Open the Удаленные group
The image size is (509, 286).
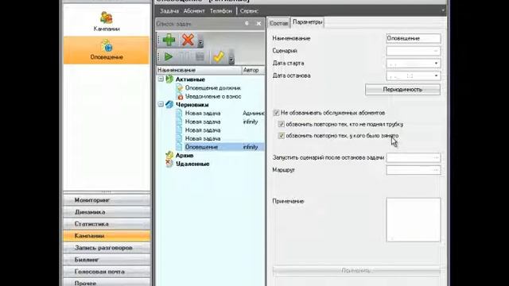tap(192, 164)
